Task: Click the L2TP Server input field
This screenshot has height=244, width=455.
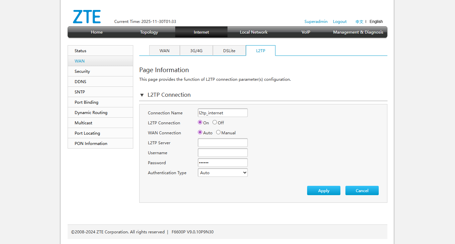Action: click(223, 143)
